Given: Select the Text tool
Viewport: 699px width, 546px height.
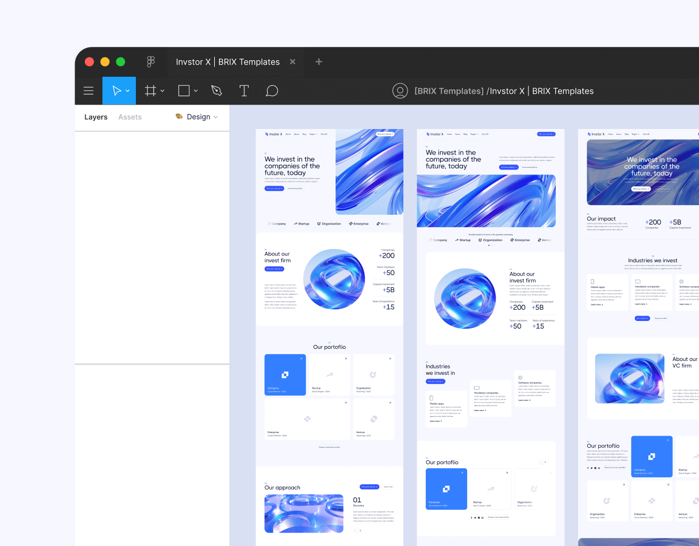Looking at the screenshot, I should (x=244, y=91).
